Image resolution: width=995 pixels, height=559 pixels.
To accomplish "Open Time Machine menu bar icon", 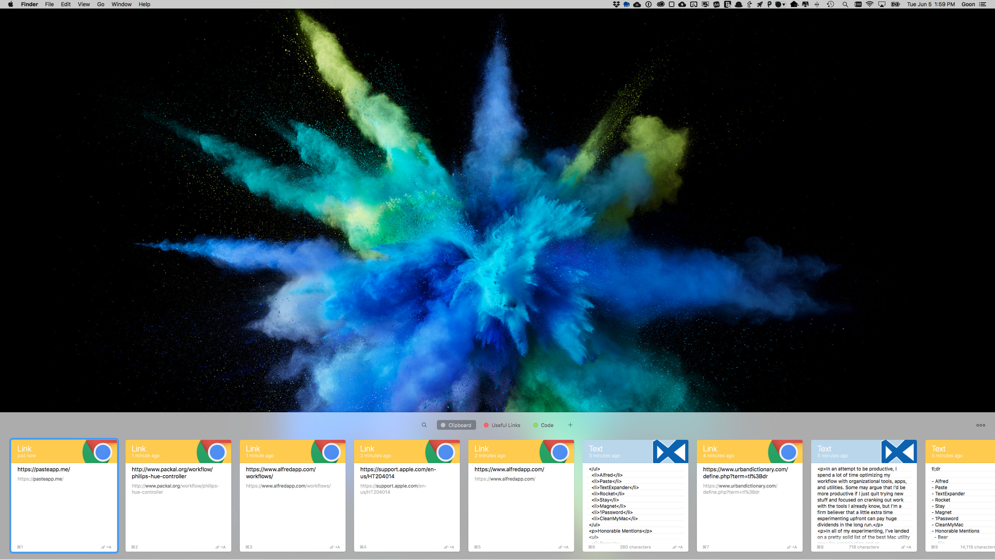I will click(x=830, y=4).
